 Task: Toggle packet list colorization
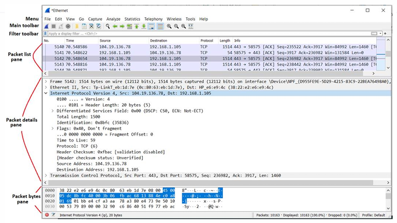160,26
